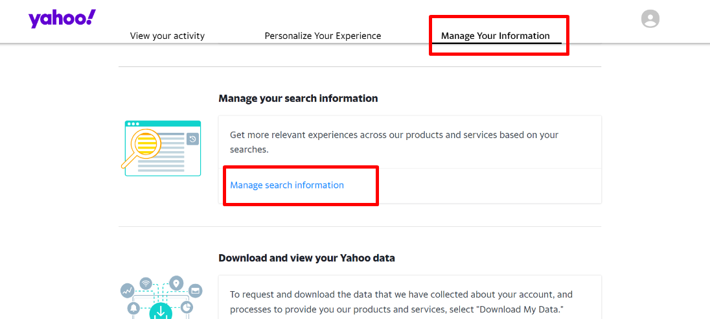
Task: Click the Download My Data description paragraph
Action: tap(401, 302)
